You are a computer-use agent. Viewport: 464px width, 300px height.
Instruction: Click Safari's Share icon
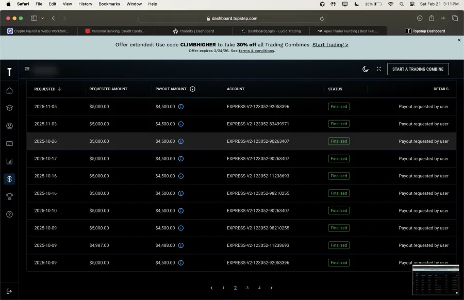[x=432, y=18]
